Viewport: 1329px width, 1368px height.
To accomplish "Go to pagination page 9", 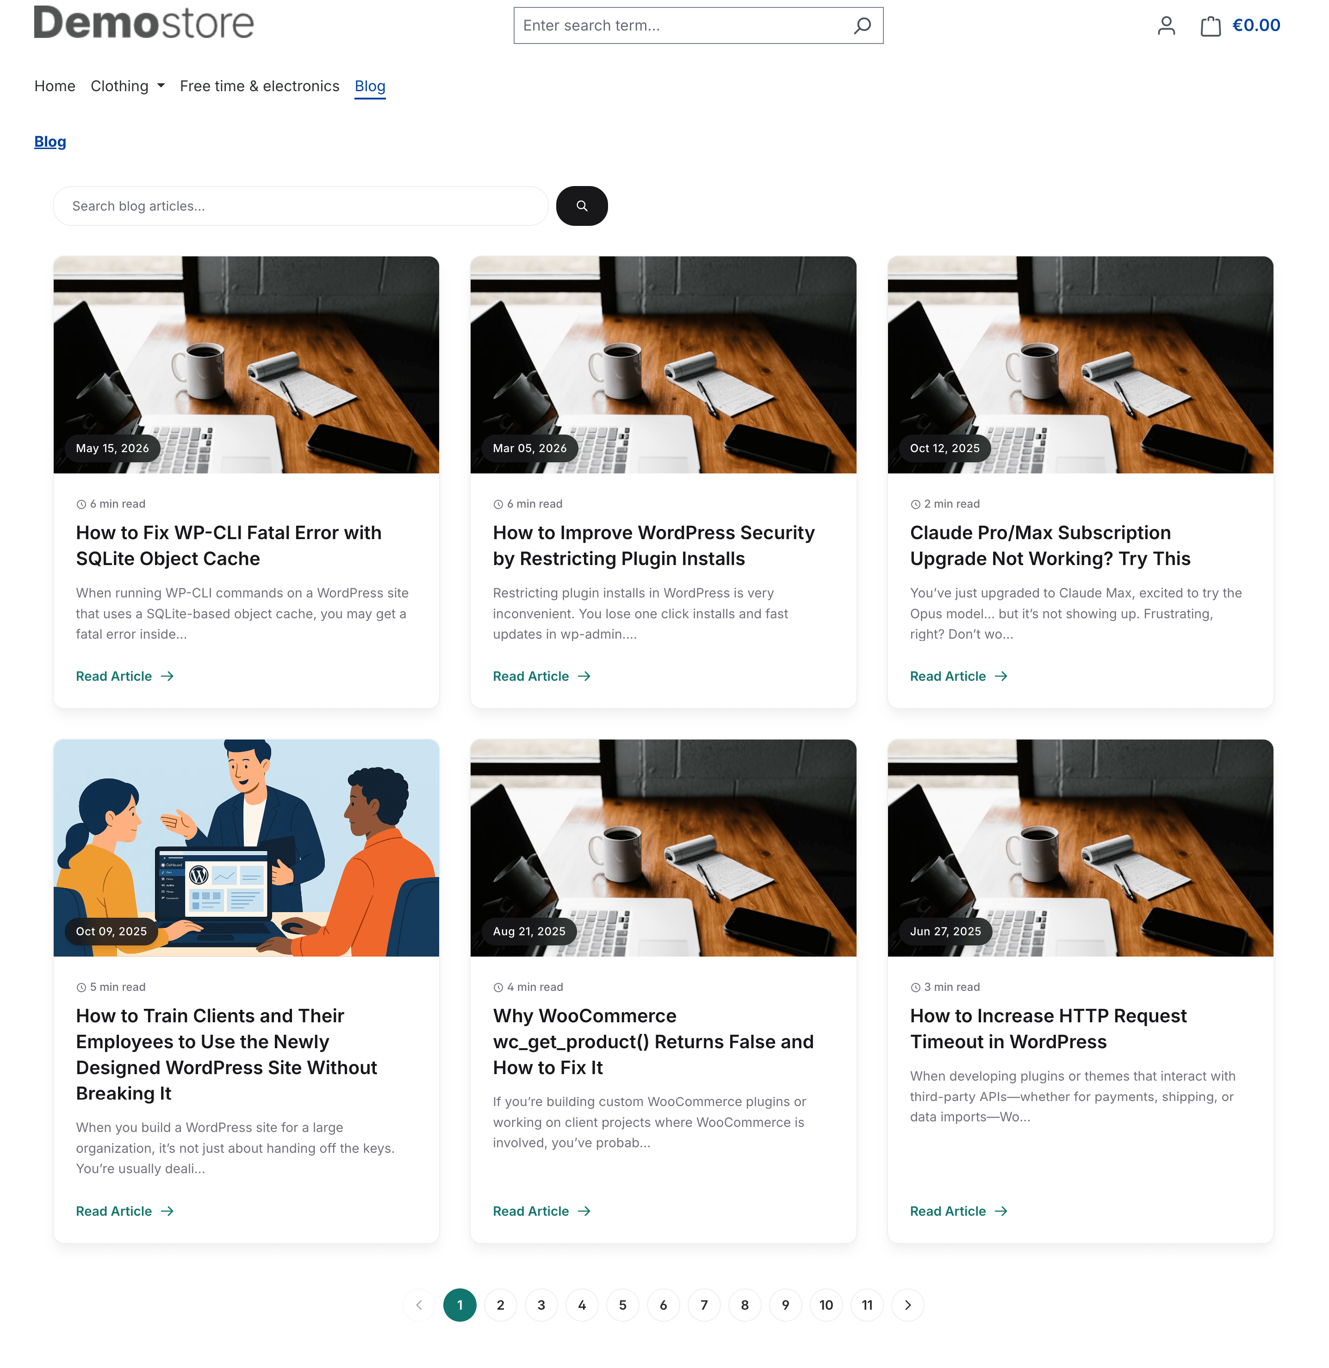I will pyautogui.click(x=785, y=1305).
